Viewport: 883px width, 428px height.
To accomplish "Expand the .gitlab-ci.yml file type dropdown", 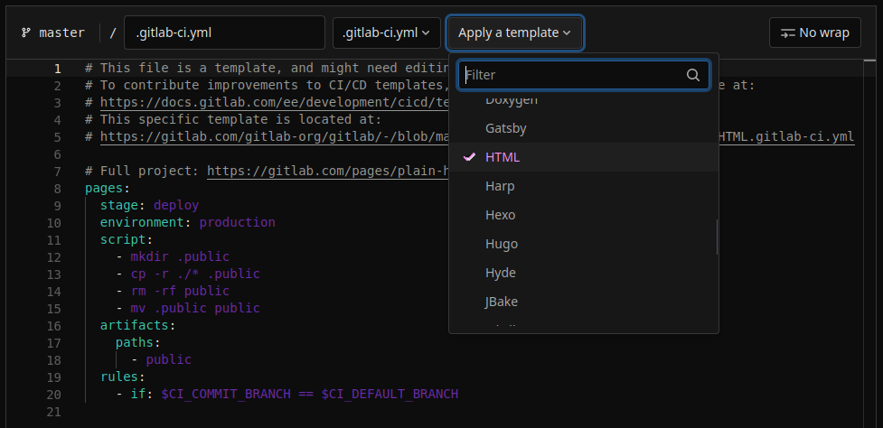I will coord(387,33).
